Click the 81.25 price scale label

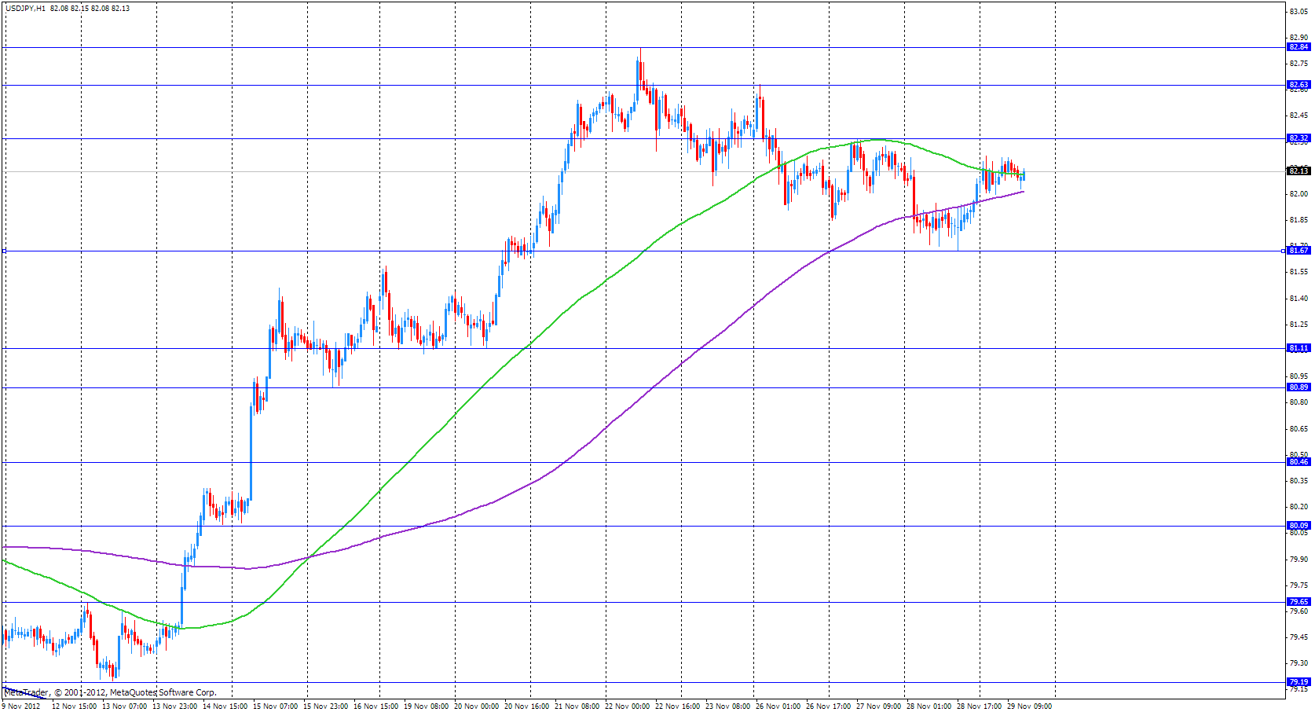(x=1299, y=325)
